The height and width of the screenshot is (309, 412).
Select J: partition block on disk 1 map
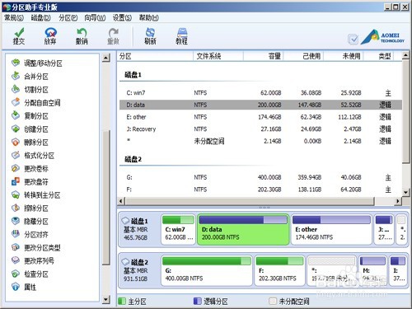pos(384,230)
